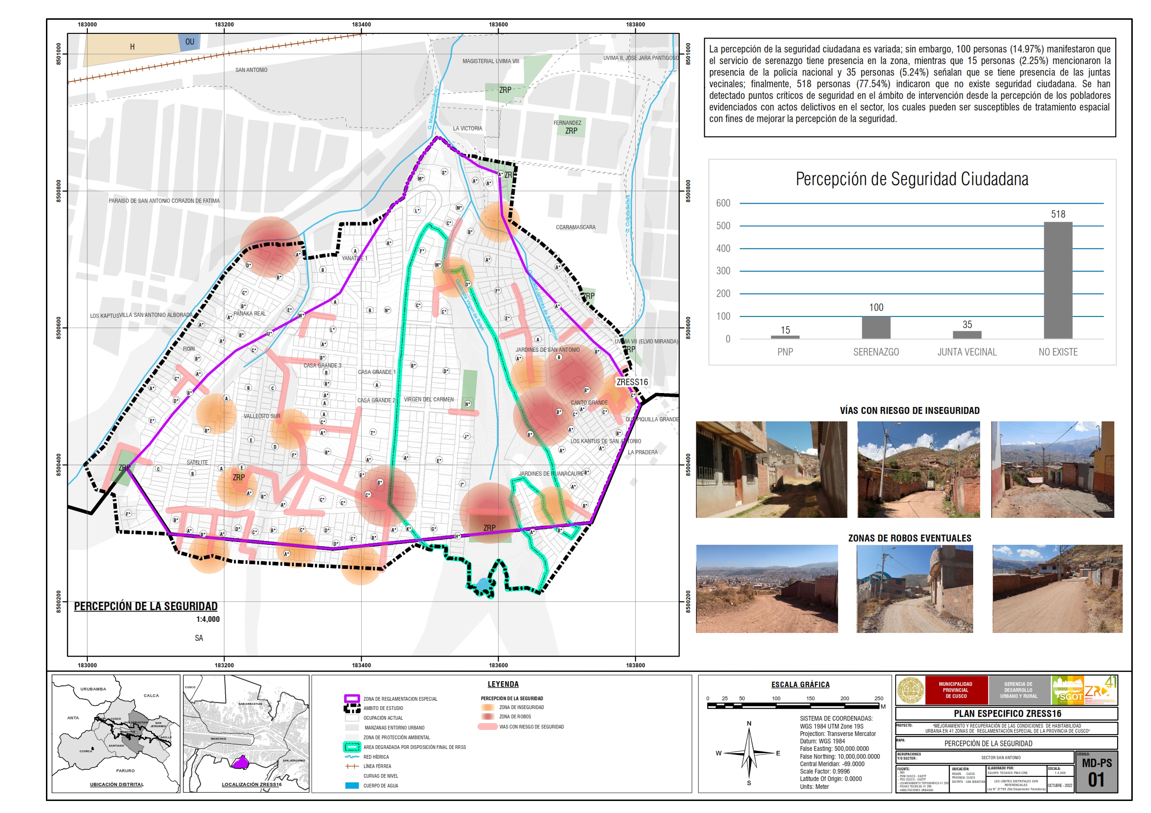
Task: Click the dashed black Ambito de Estudio legend symbol
Action: point(352,708)
